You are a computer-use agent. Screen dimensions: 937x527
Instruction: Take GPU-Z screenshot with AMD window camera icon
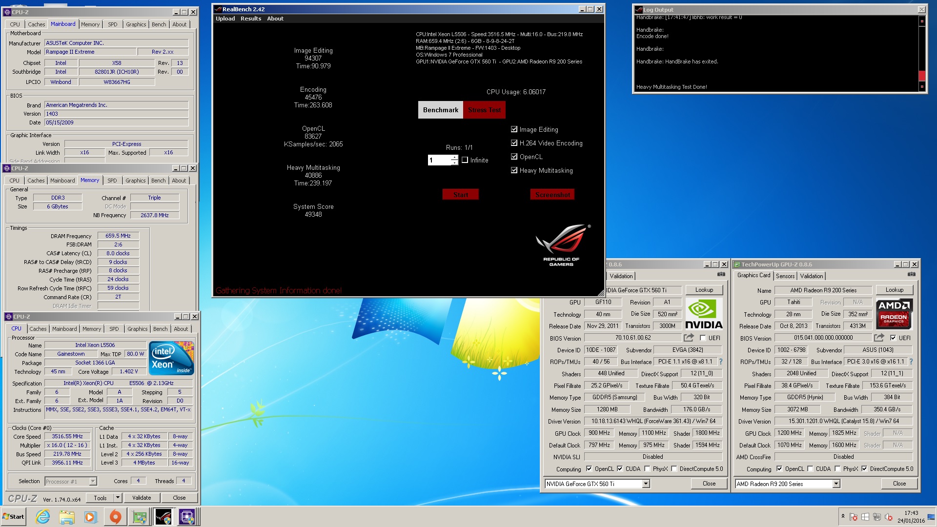911,275
